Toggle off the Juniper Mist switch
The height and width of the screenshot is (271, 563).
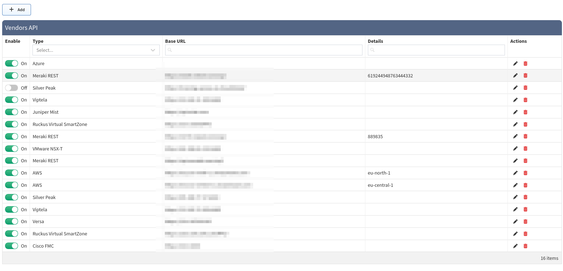[x=12, y=112]
